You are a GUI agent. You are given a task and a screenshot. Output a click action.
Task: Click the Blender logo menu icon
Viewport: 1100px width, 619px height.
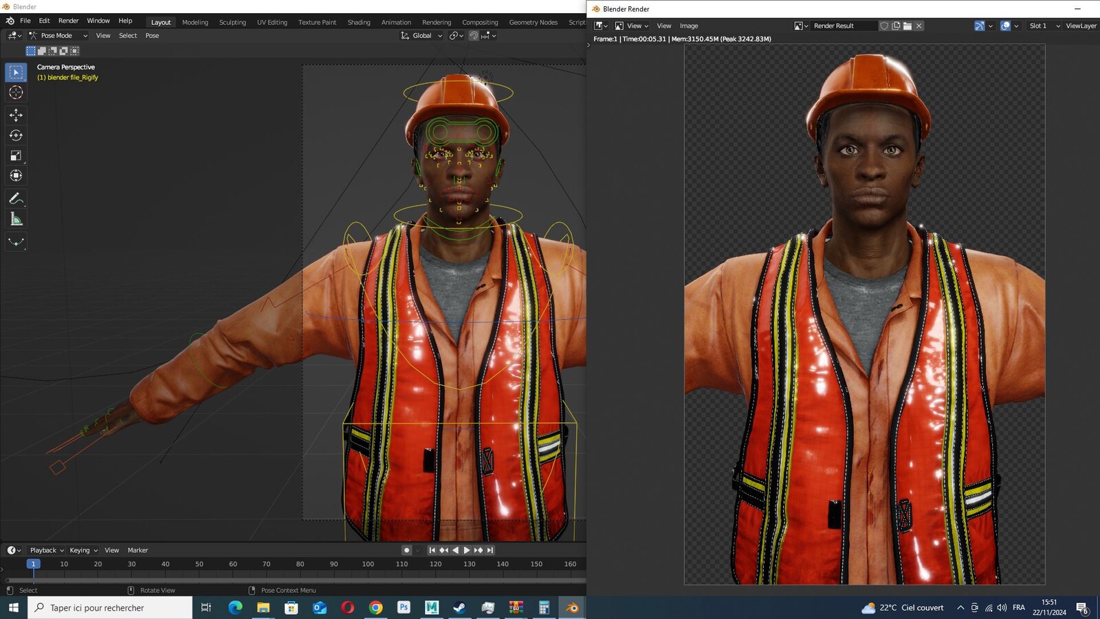click(x=10, y=21)
